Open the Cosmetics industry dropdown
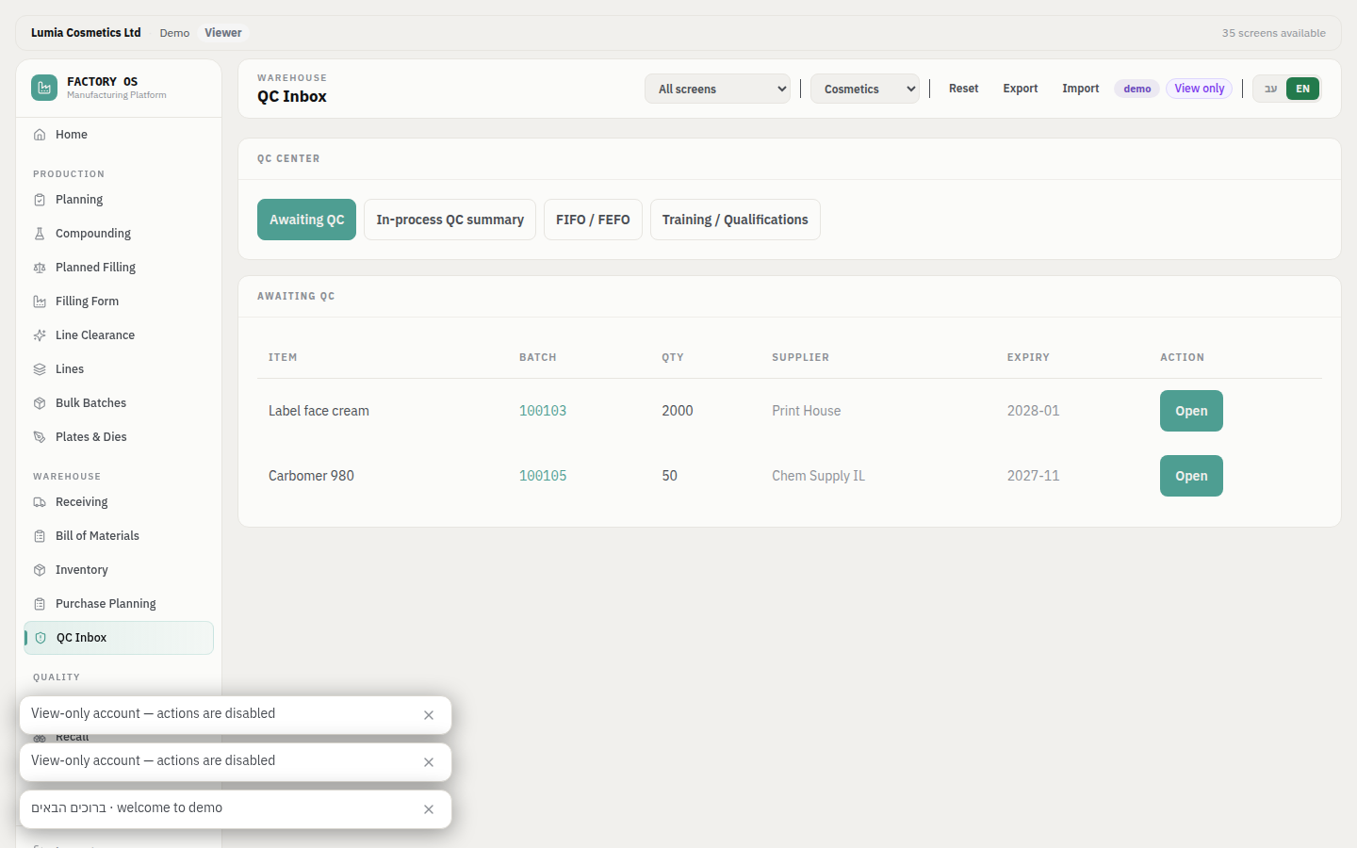This screenshot has width=1357, height=848. tap(865, 89)
